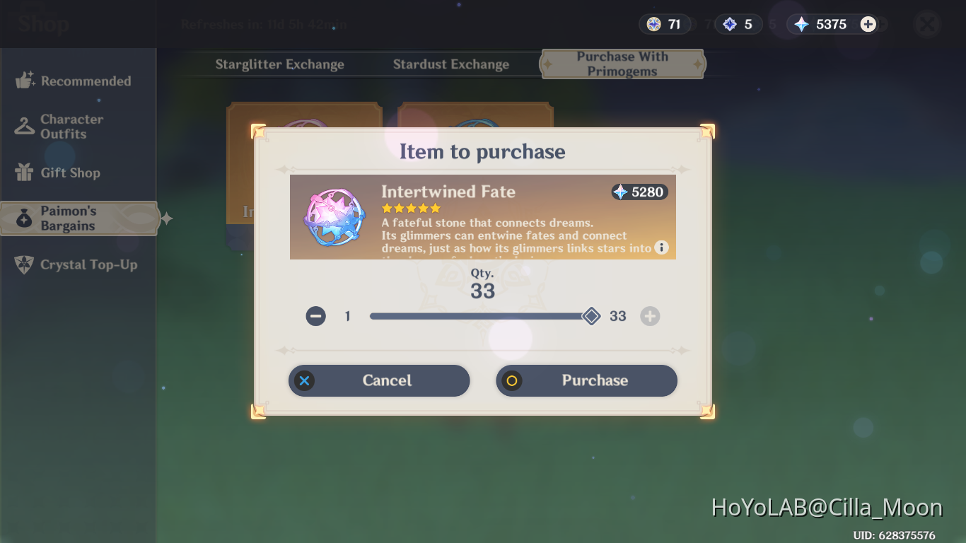This screenshot has height=543, width=966.
Task: Click the Stardust currency icon showing 5
Action: (730, 24)
